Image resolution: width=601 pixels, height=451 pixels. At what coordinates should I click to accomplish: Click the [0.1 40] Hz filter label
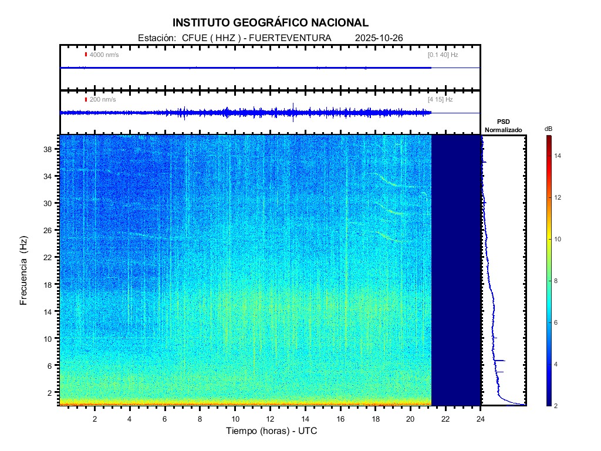click(x=443, y=55)
